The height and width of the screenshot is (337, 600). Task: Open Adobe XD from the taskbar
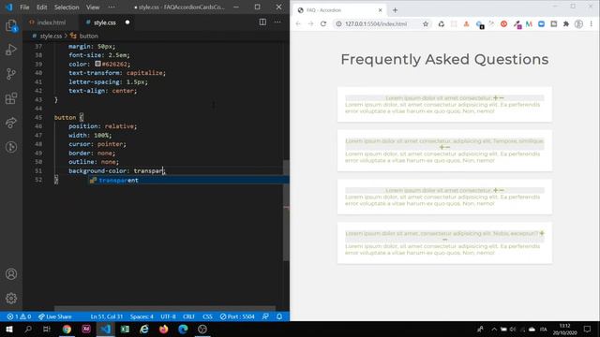pyautogui.click(x=86, y=329)
